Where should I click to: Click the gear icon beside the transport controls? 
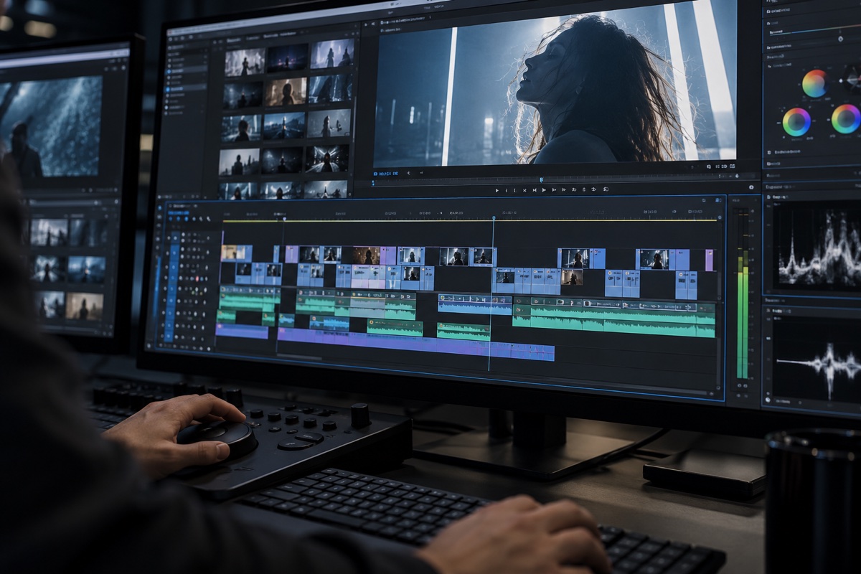click(x=751, y=187)
